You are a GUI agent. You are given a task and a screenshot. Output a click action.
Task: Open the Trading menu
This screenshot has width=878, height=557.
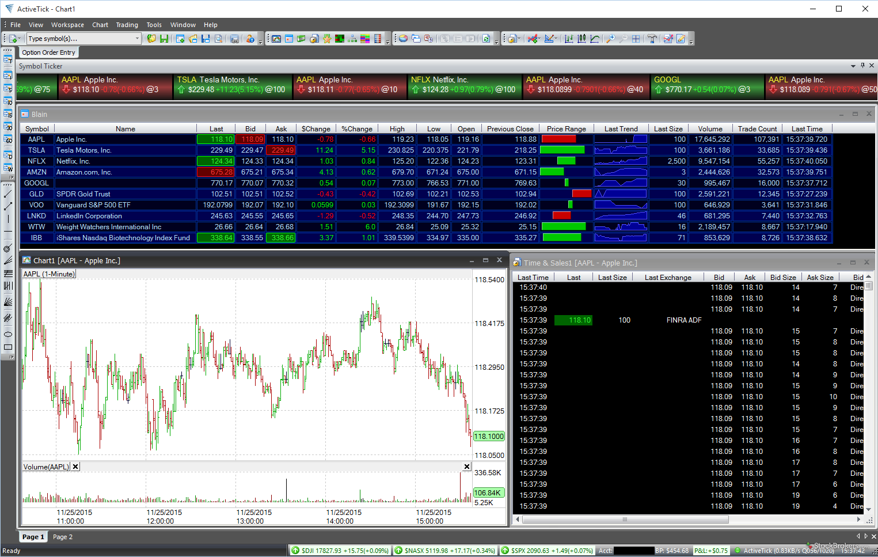pyautogui.click(x=127, y=25)
